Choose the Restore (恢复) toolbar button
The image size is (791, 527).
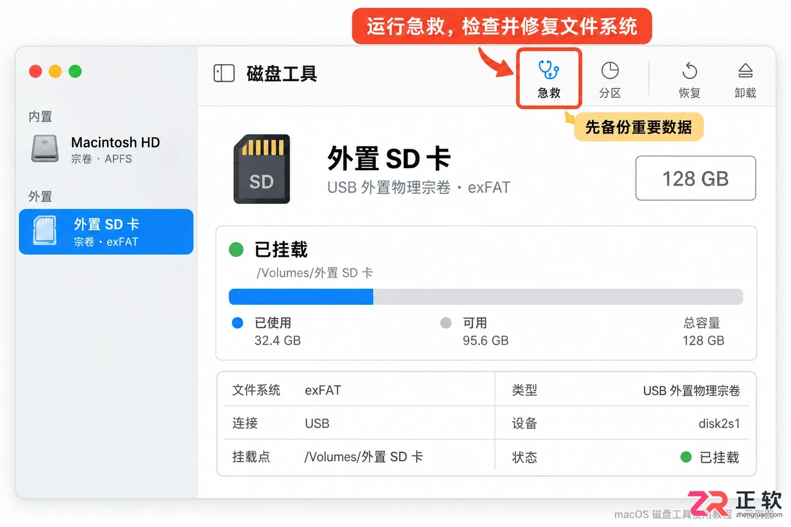click(x=689, y=80)
